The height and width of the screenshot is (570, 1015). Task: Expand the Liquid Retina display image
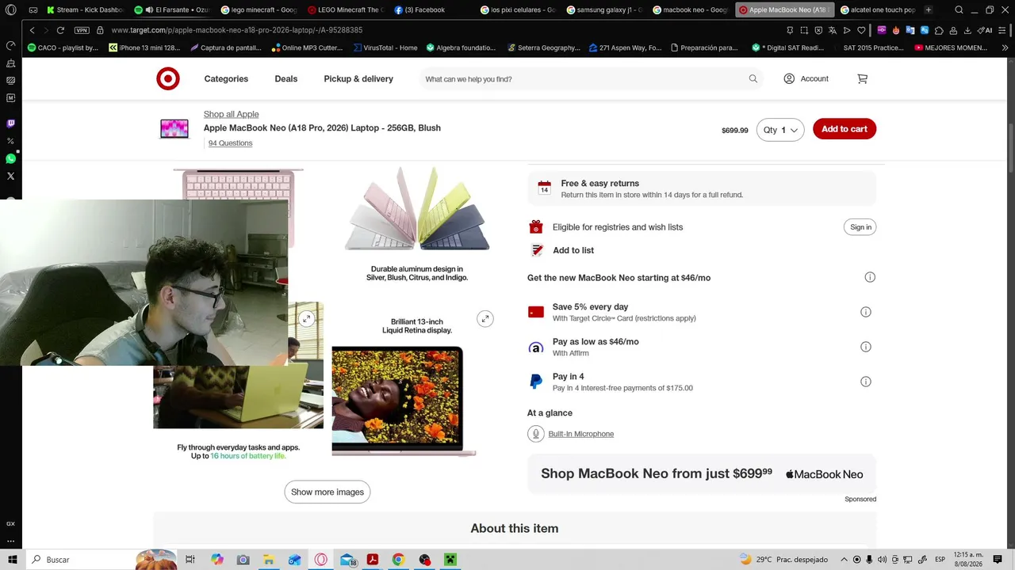tap(485, 318)
